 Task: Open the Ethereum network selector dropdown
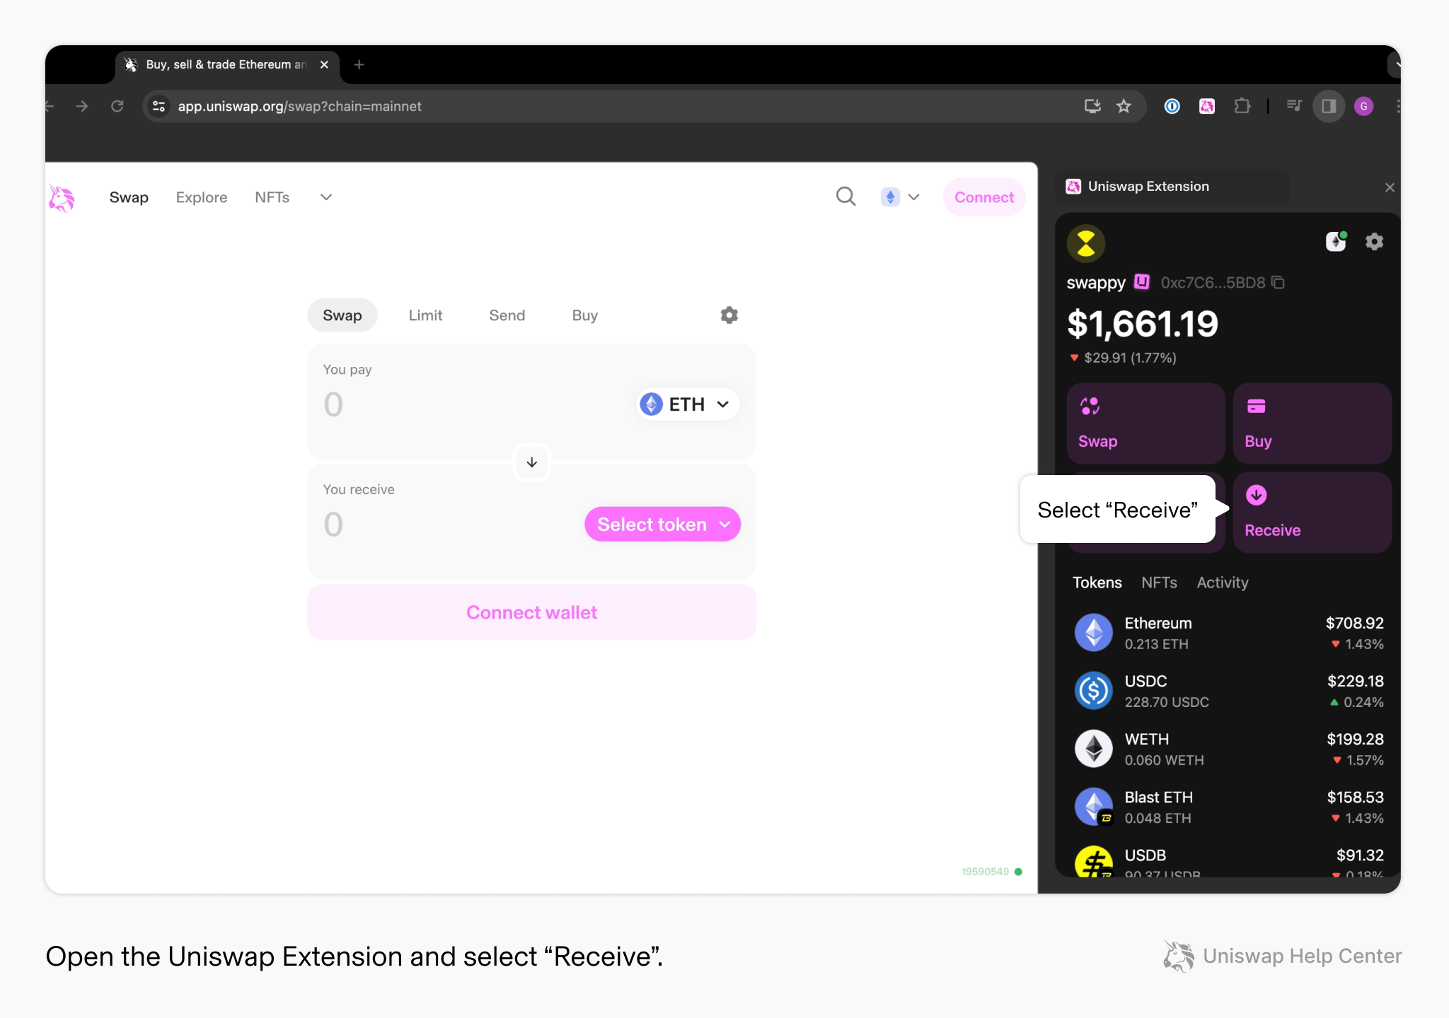(x=900, y=197)
